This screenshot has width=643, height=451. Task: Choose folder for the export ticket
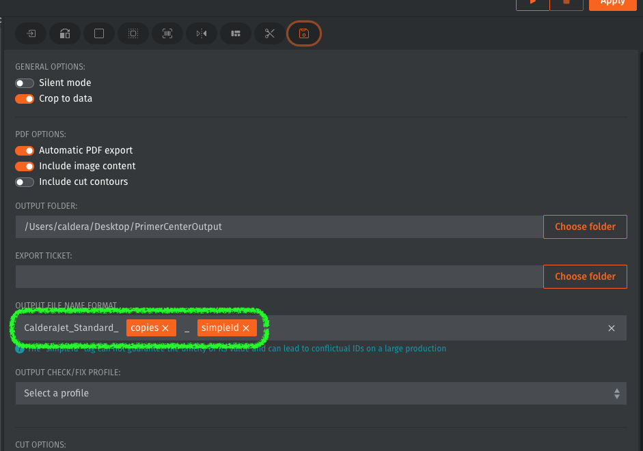(585, 276)
